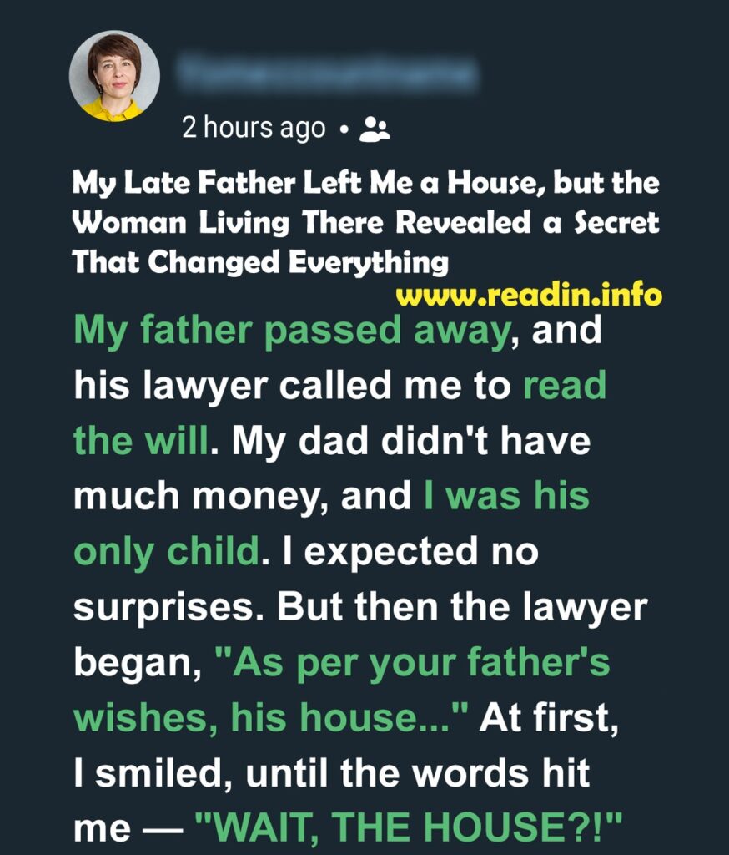The height and width of the screenshot is (855, 729).
Task: Open the poster's profile picture
Action: [x=114, y=76]
